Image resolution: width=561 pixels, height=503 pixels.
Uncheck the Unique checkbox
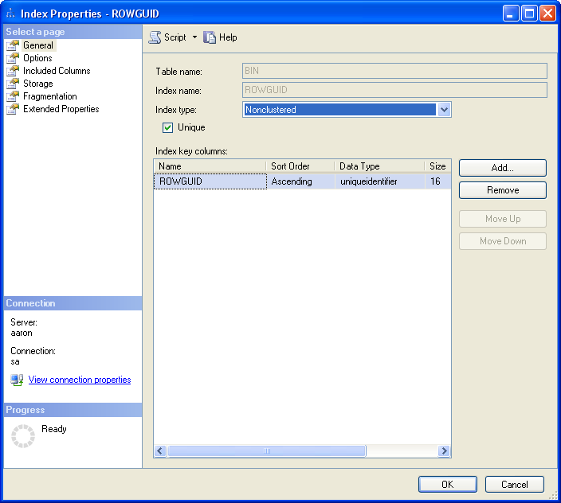click(x=168, y=127)
